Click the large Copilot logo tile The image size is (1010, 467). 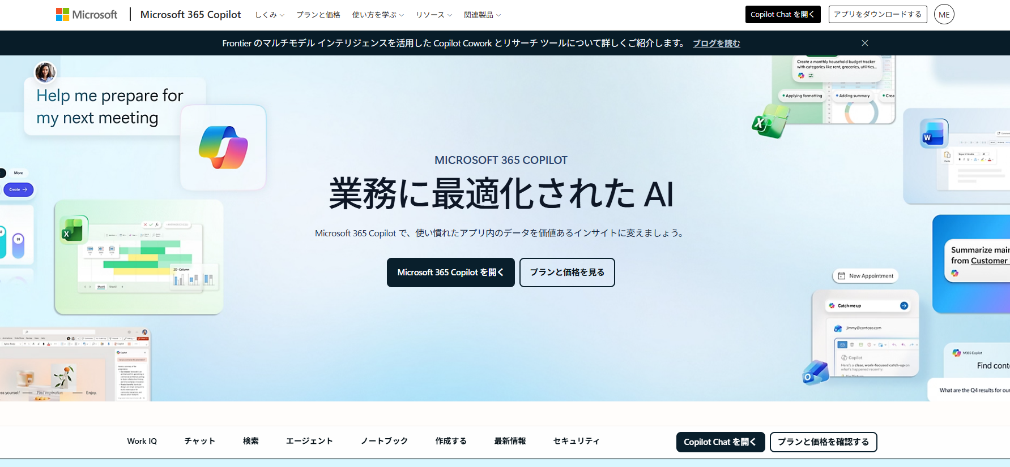pos(223,148)
